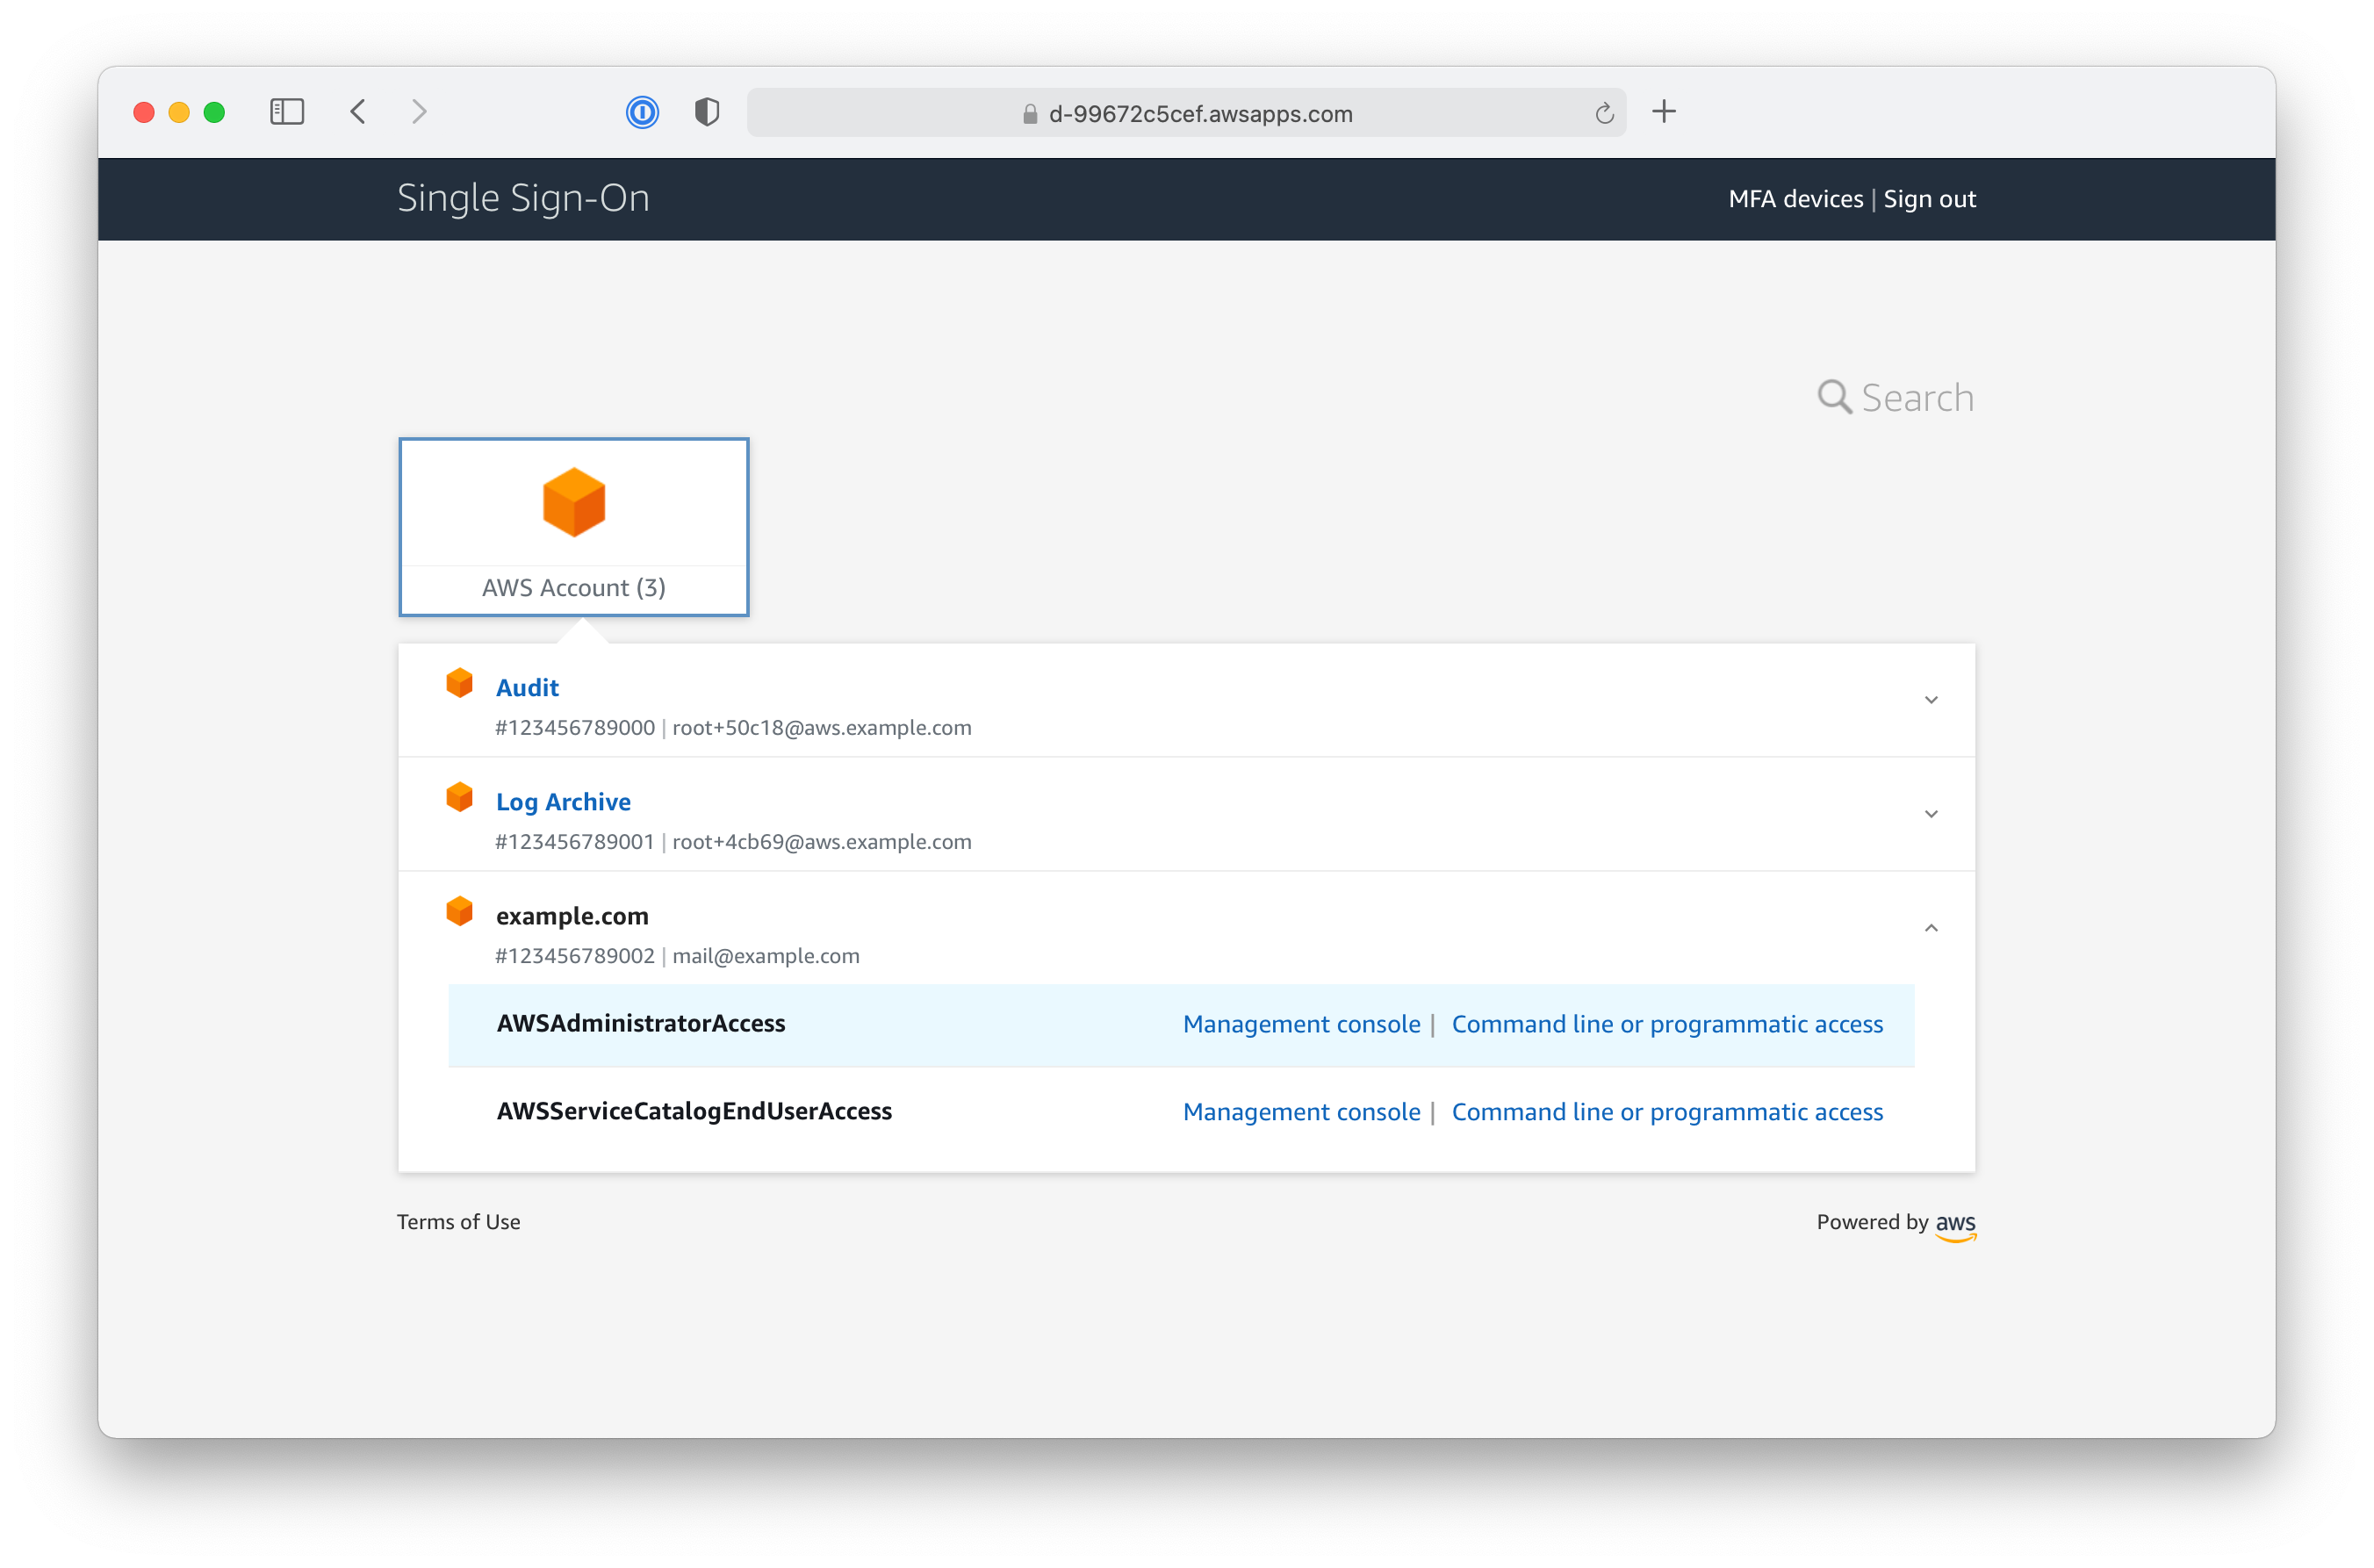Screen dimensions: 2374x1568
Task: Click the Search field
Action: [1917, 398]
